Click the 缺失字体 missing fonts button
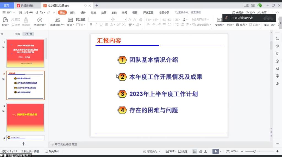 pyautogui.click(x=52, y=151)
